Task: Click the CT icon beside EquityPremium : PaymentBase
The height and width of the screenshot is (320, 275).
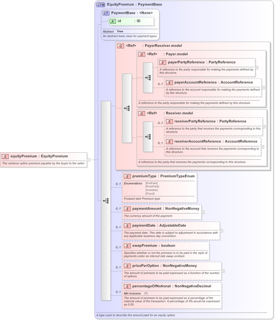Action: [x=101, y=5]
